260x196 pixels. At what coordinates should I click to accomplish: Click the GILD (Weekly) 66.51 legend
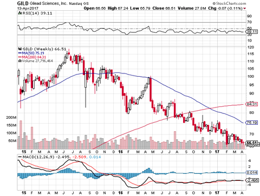[x=44, y=49]
